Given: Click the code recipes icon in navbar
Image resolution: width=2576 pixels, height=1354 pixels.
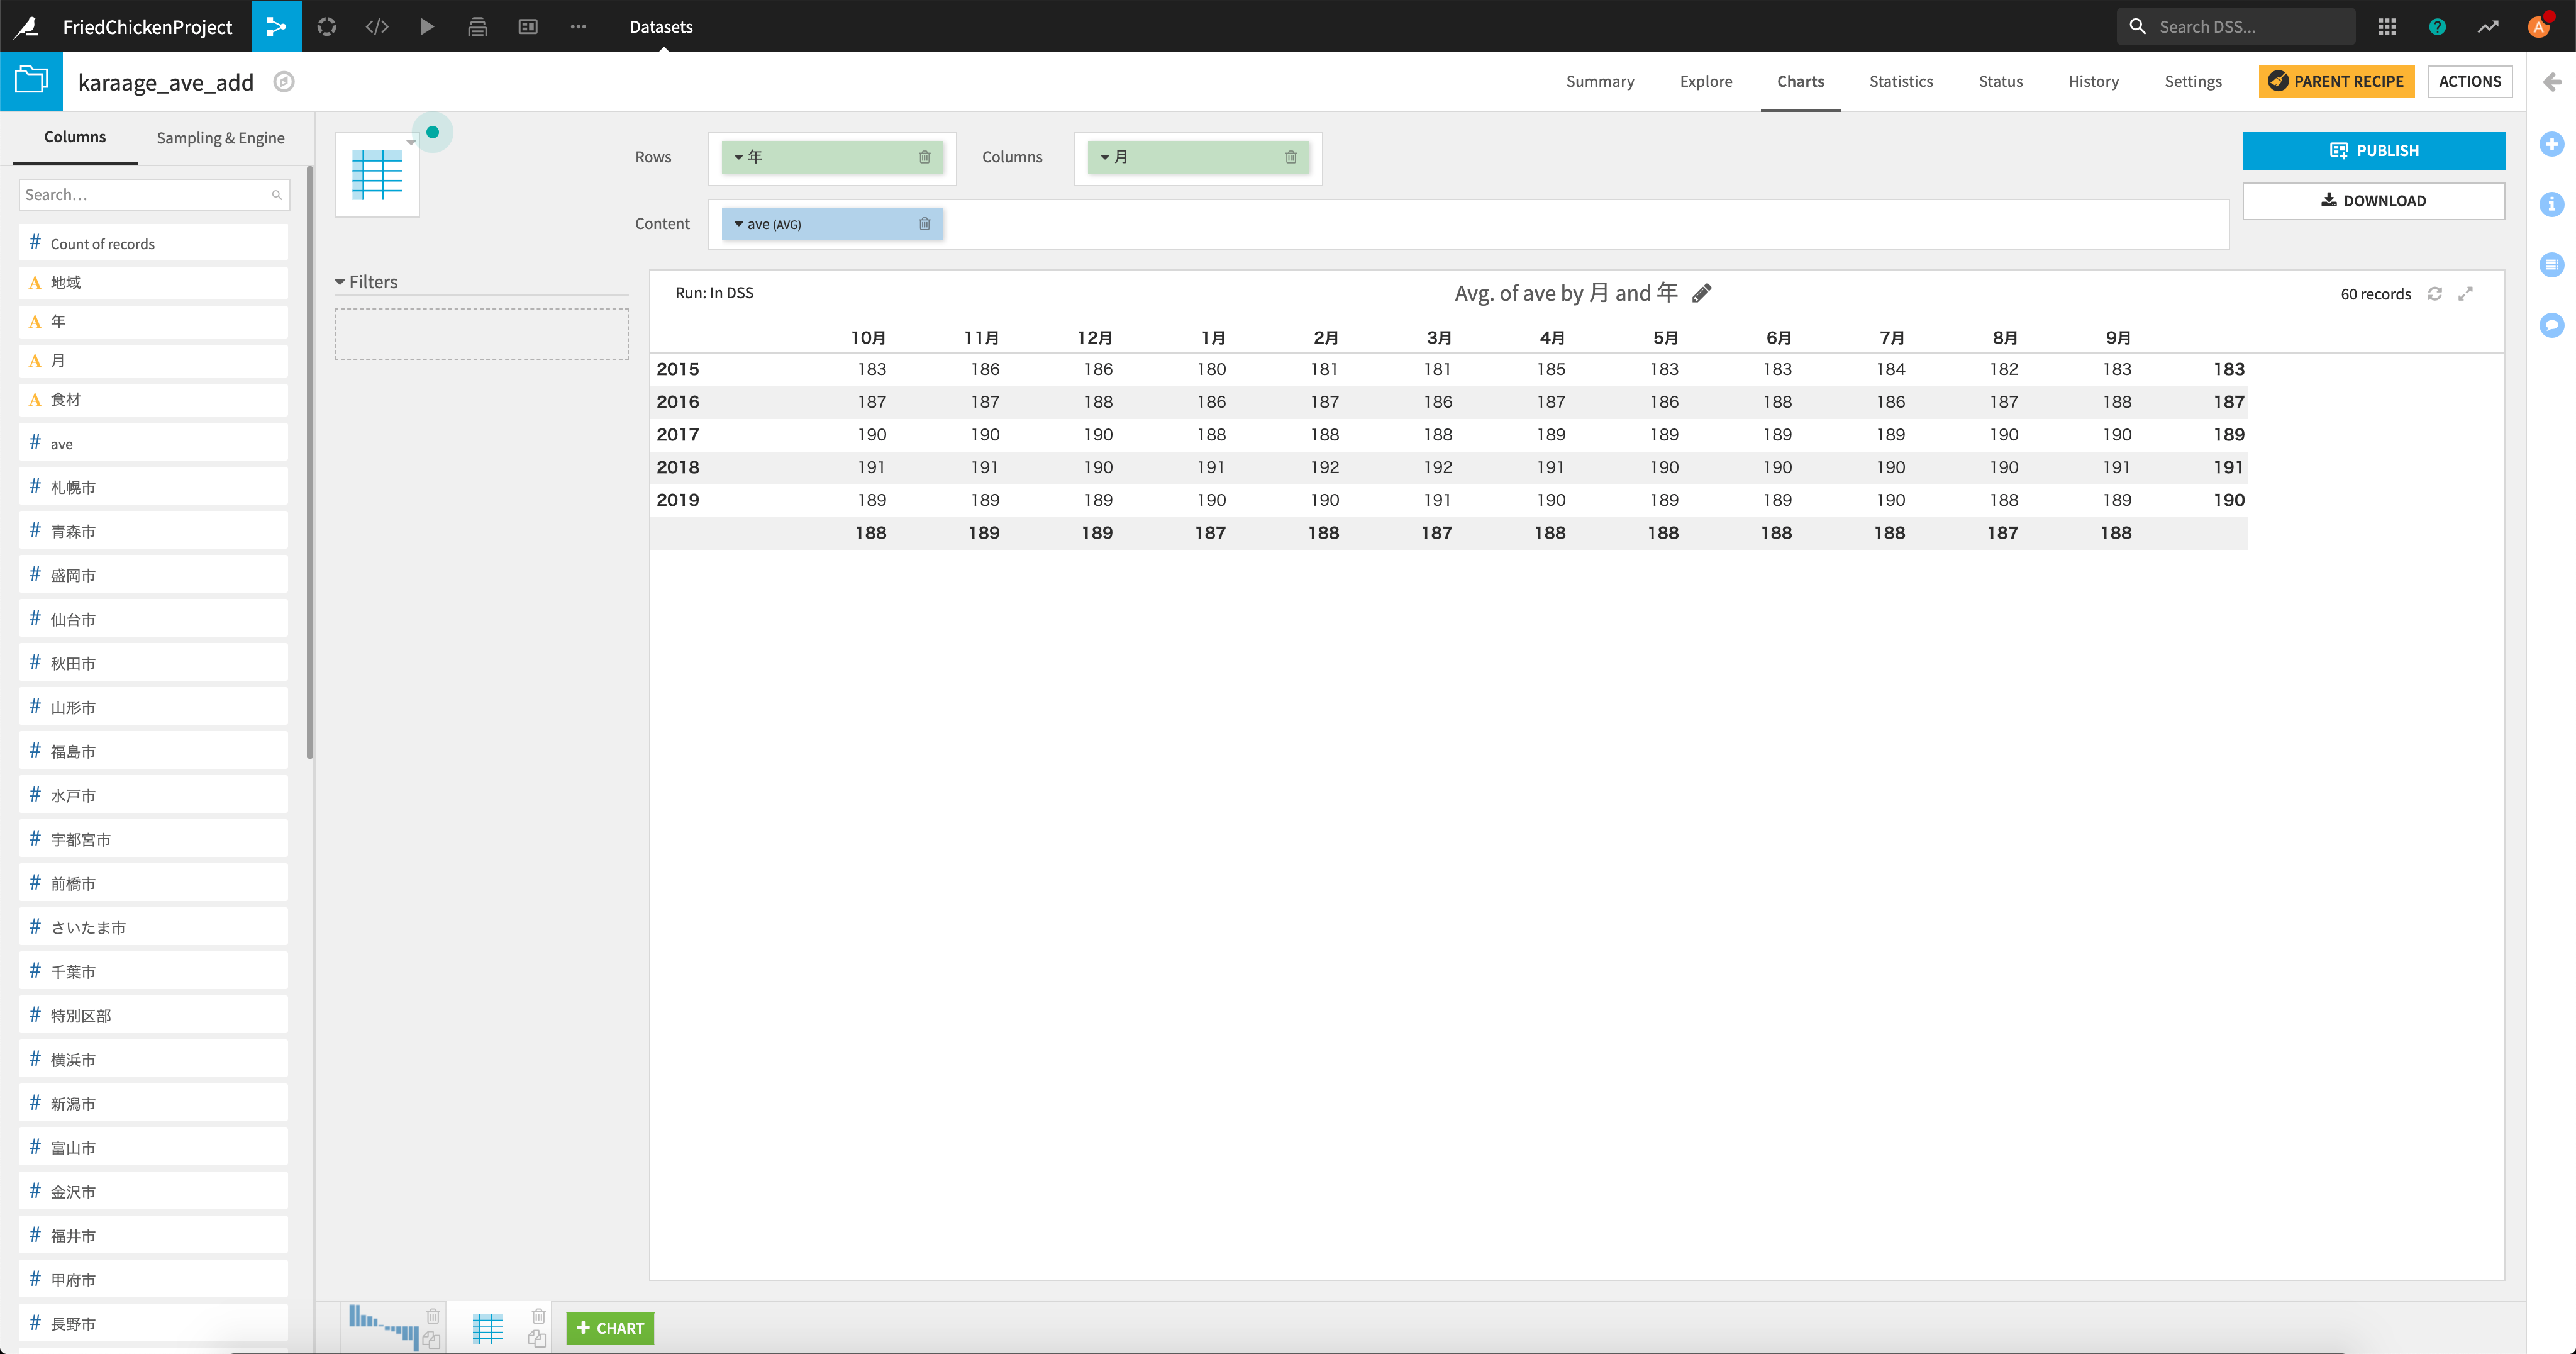Looking at the screenshot, I should (377, 26).
